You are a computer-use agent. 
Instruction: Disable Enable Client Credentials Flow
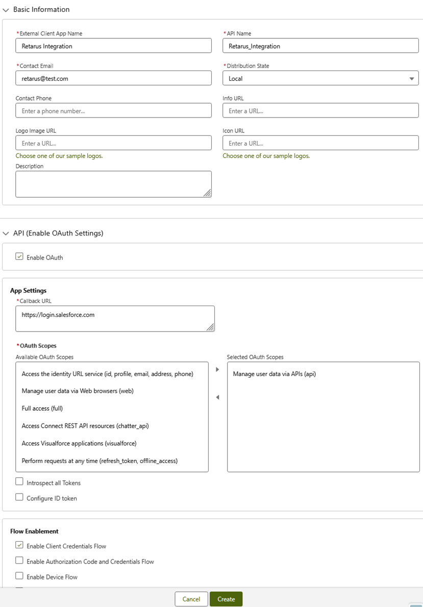(19, 545)
